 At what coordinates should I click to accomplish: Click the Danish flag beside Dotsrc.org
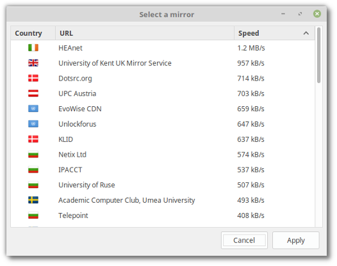click(x=33, y=78)
